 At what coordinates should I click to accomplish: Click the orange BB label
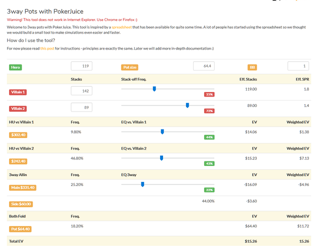pos(252,67)
